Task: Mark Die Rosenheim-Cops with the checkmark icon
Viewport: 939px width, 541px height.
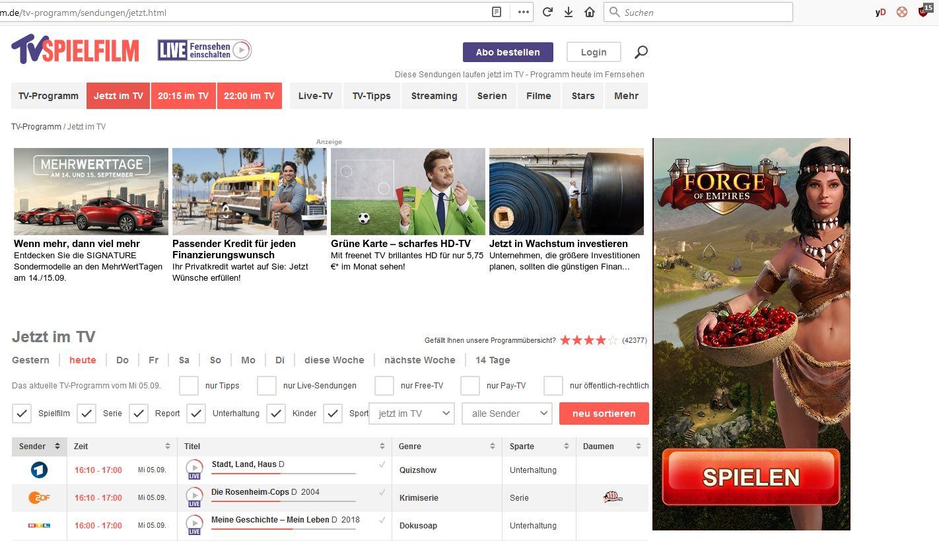Action: [382, 492]
